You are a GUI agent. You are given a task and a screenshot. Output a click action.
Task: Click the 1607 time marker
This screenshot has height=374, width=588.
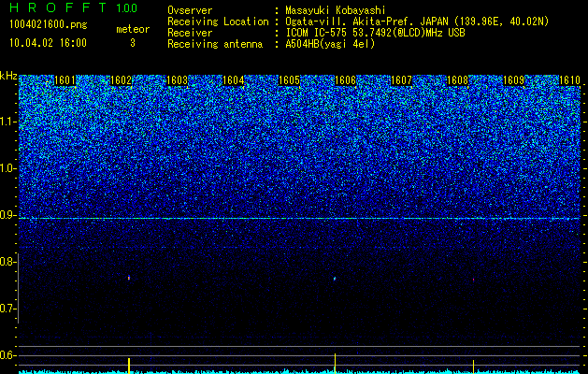point(401,80)
